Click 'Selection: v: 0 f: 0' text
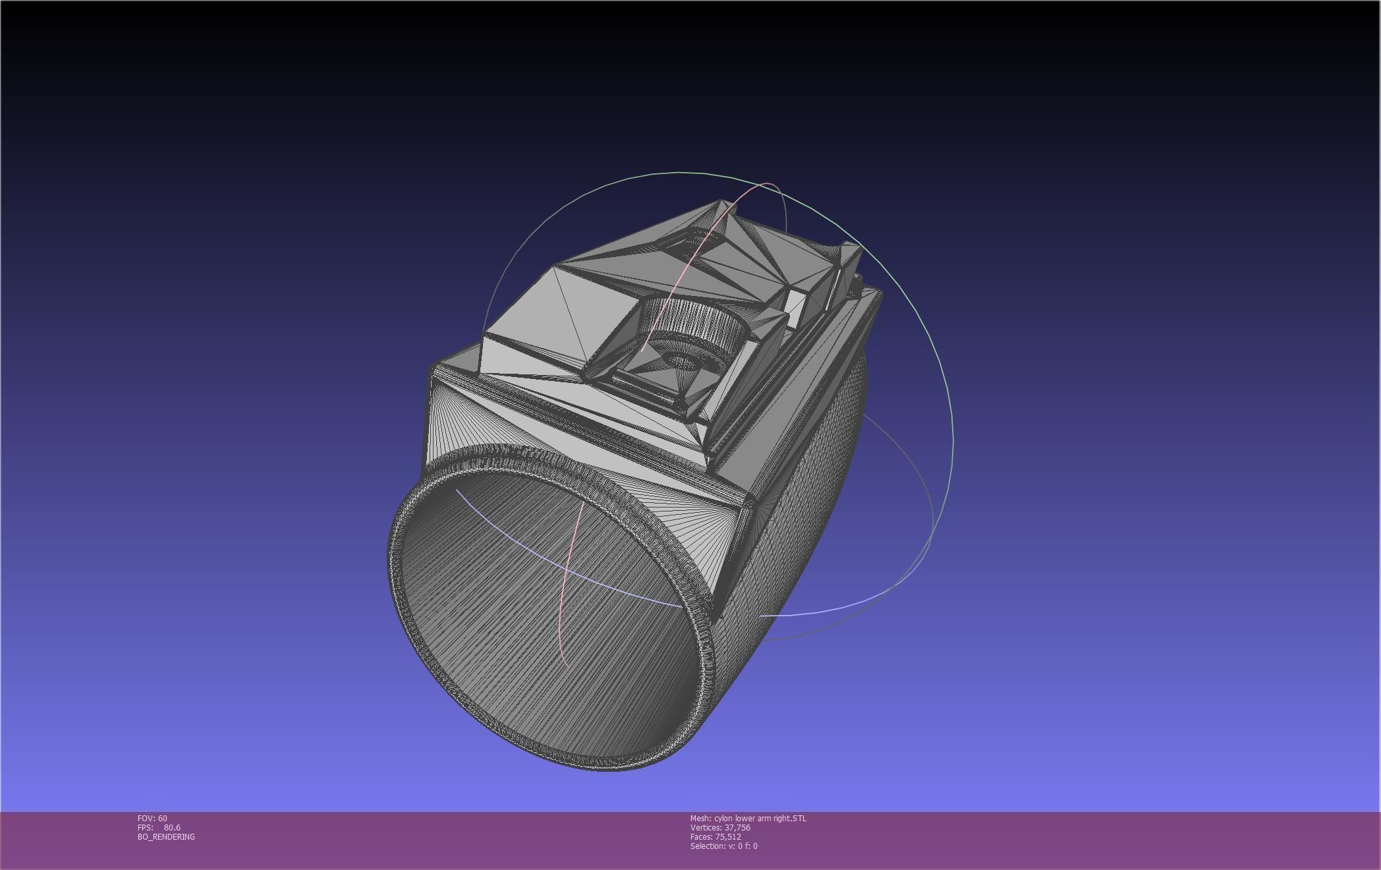Image resolution: width=1381 pixels, height=870 pixels. click(x=723, y=846)
